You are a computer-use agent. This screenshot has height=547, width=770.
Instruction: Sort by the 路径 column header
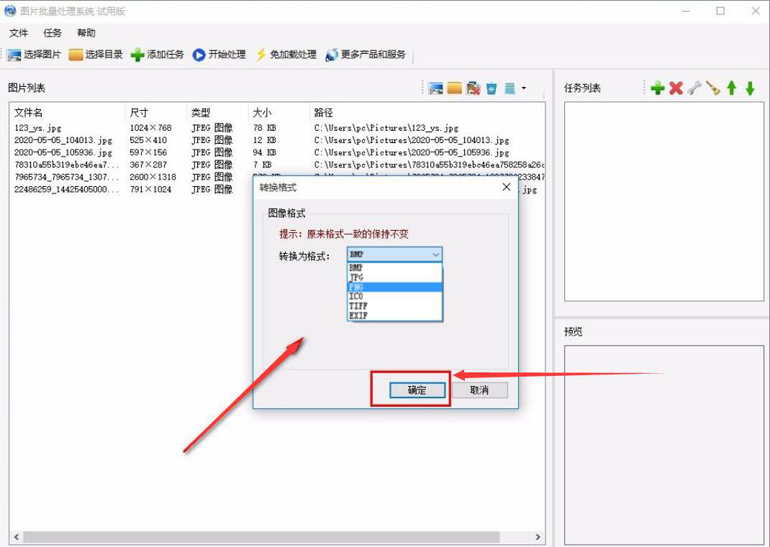click(x=427, y=112)
